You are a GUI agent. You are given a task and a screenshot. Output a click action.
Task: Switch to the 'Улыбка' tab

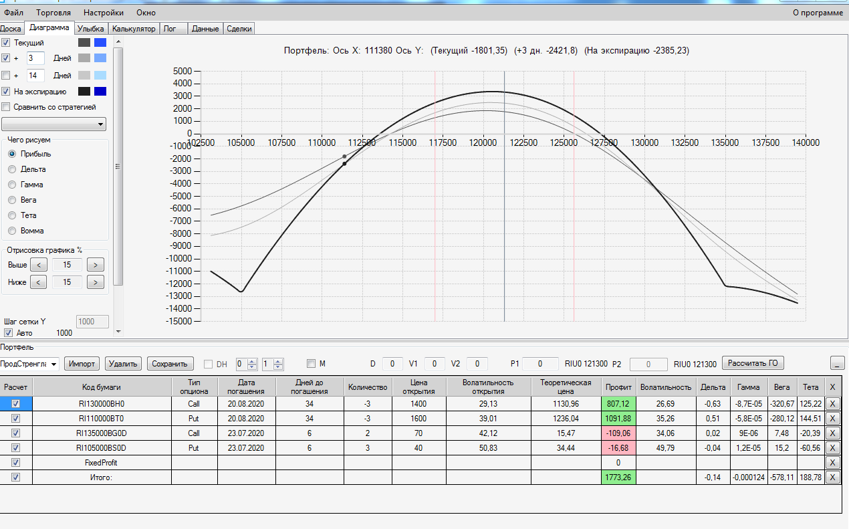(x=90, y=29)
